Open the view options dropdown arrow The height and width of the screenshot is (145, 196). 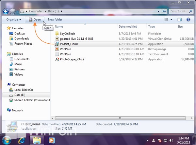[x=171, y=20]
